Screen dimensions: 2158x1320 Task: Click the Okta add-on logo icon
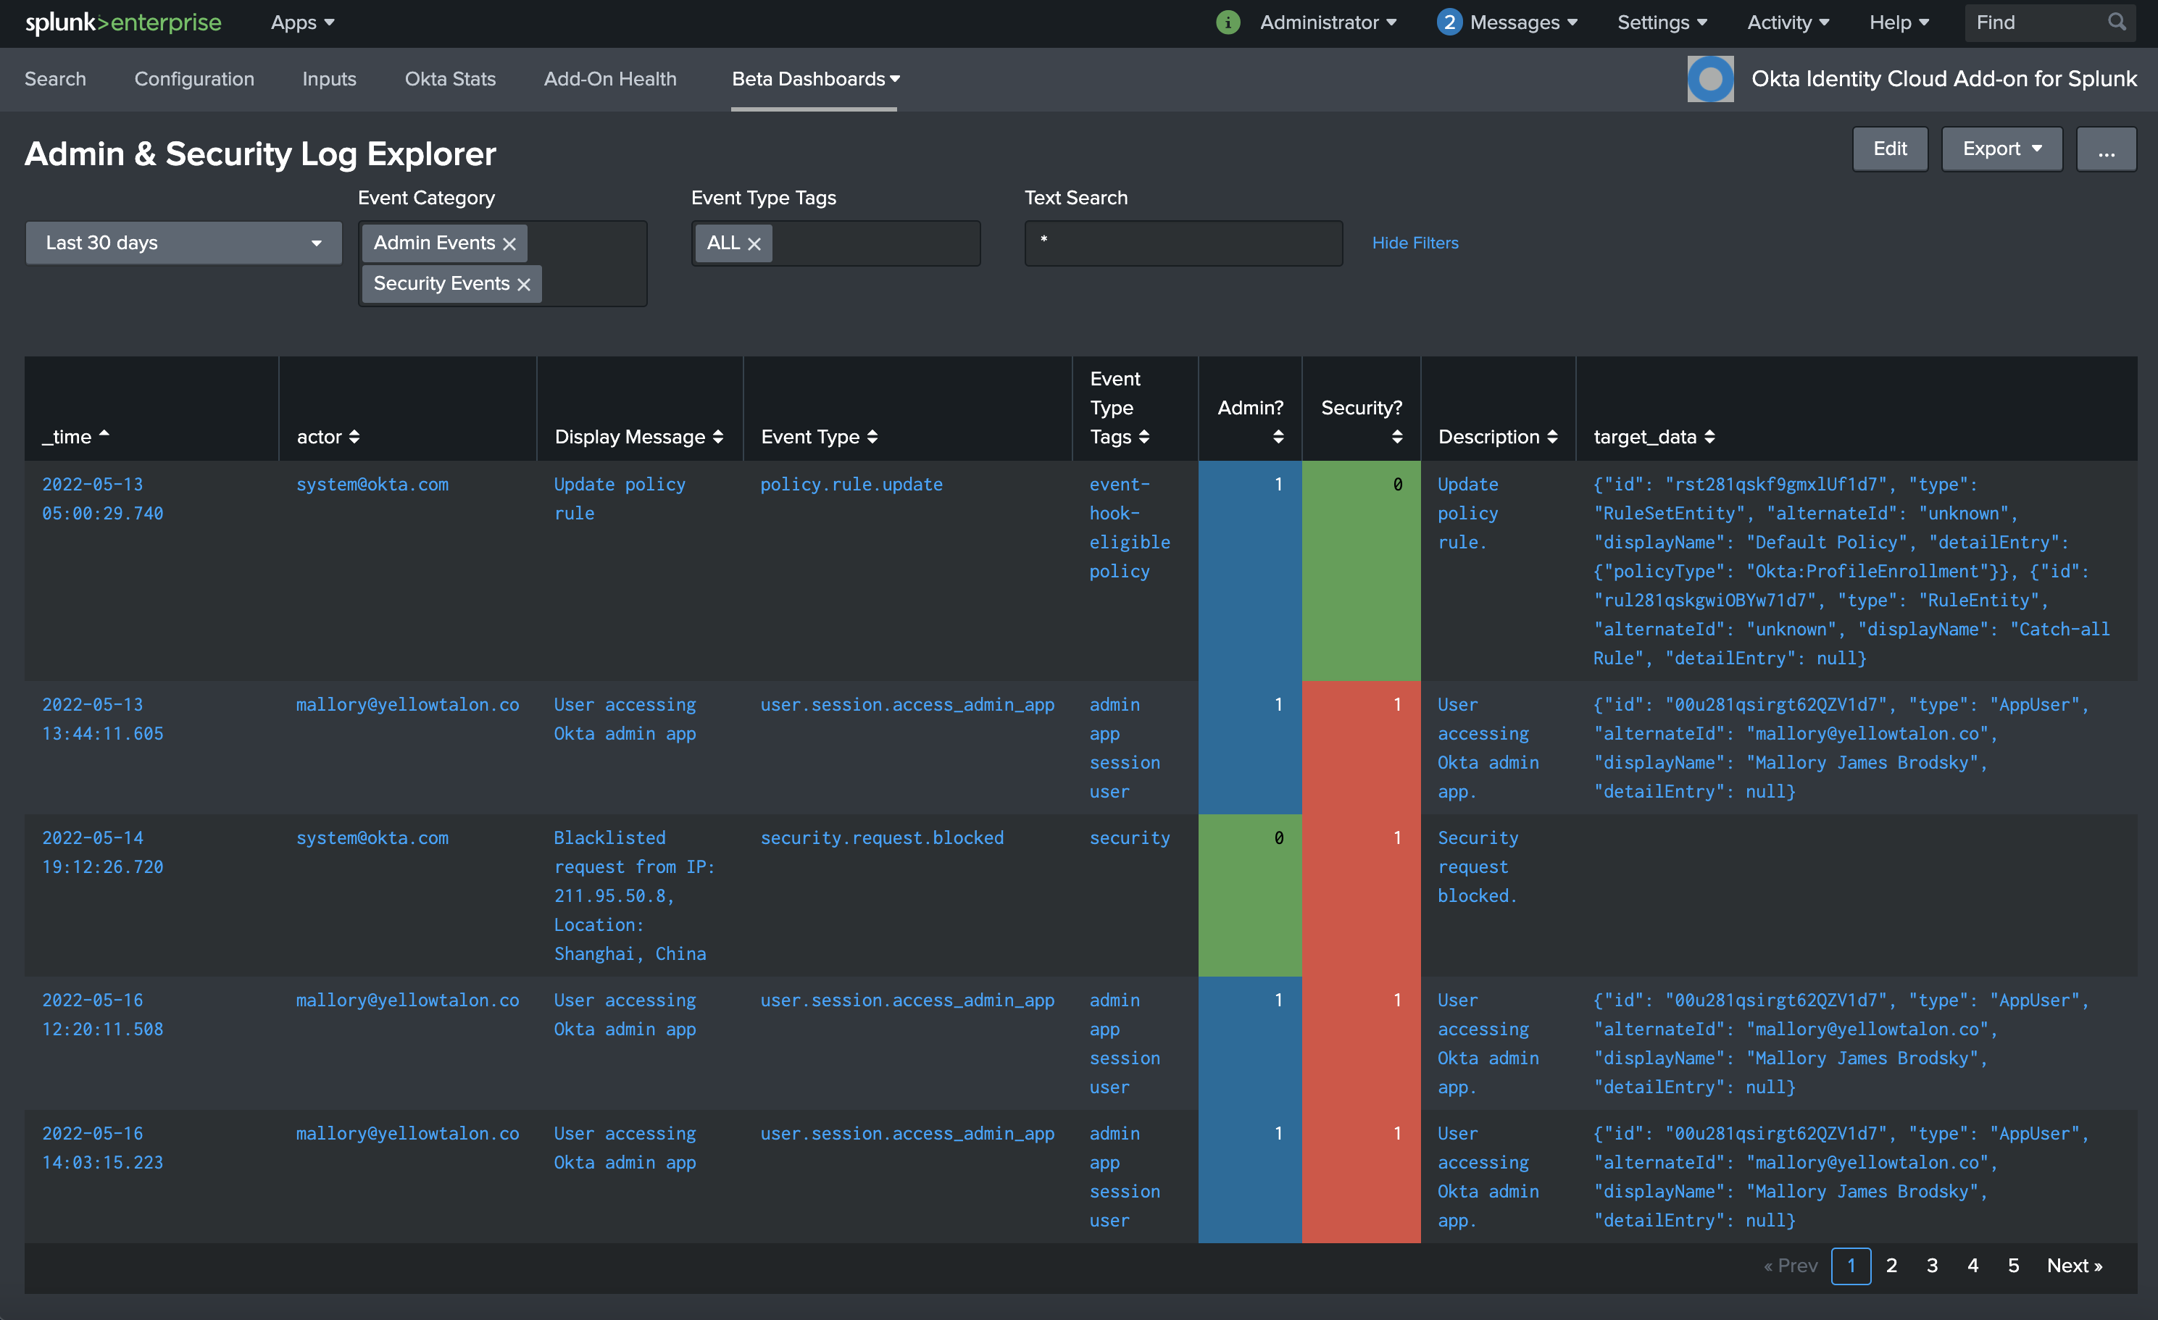(x=1709, y=79)
